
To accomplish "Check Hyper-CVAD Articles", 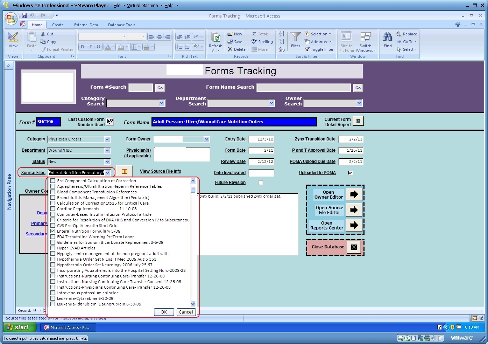I will coord(53,248).
